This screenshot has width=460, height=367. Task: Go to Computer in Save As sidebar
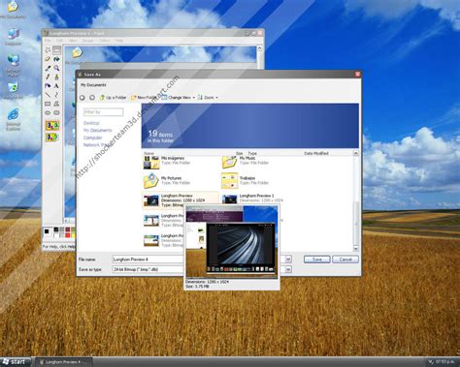(x=93, y=138)
